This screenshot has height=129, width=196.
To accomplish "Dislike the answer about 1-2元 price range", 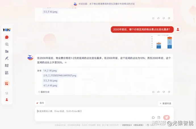I will click(164, 92).
